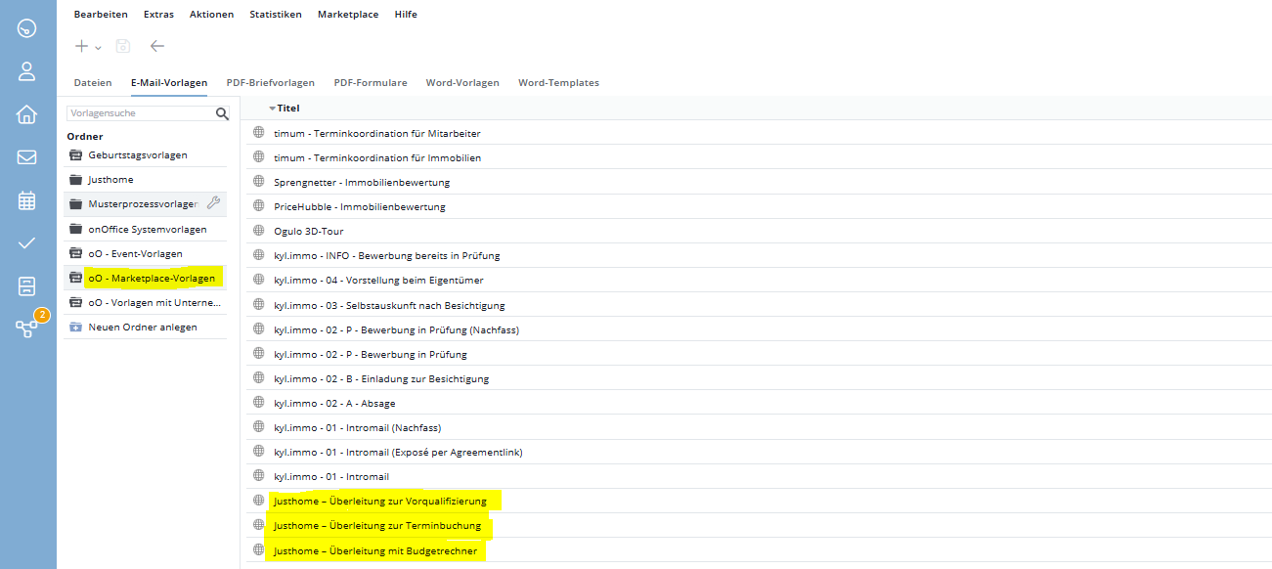Open the email envelope sidebar icon
The width and height of the screenshot is (1272, 569).
(x=26, y=157)
